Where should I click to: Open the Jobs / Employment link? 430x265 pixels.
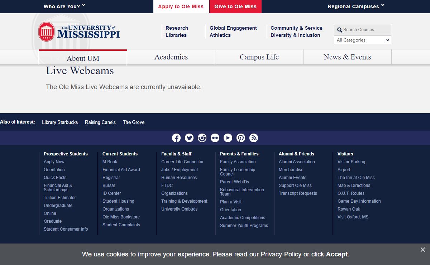(x=180, y=170)
